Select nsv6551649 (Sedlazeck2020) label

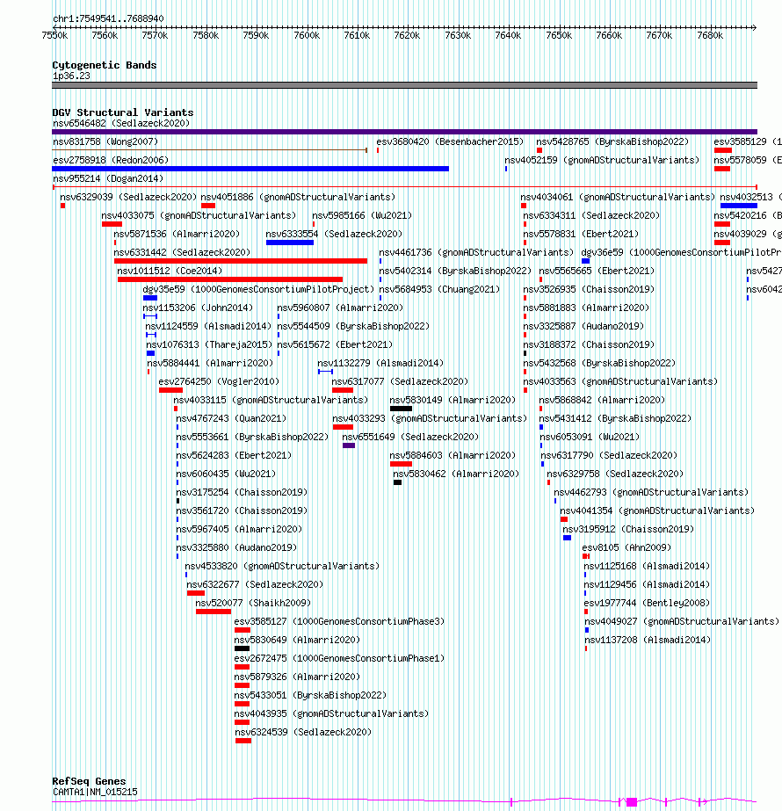click(410, 437)
